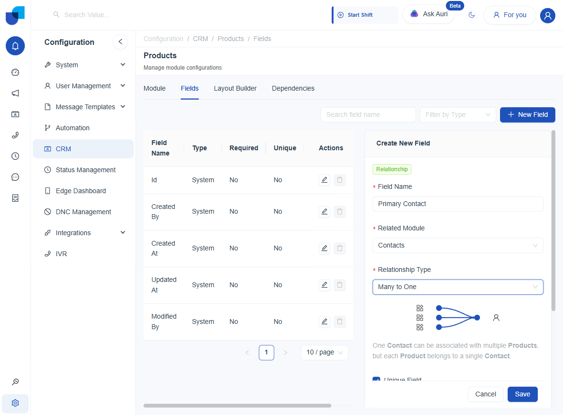Click the For you button
Viewport: 563px width, 415px height.
click(510, 15)
